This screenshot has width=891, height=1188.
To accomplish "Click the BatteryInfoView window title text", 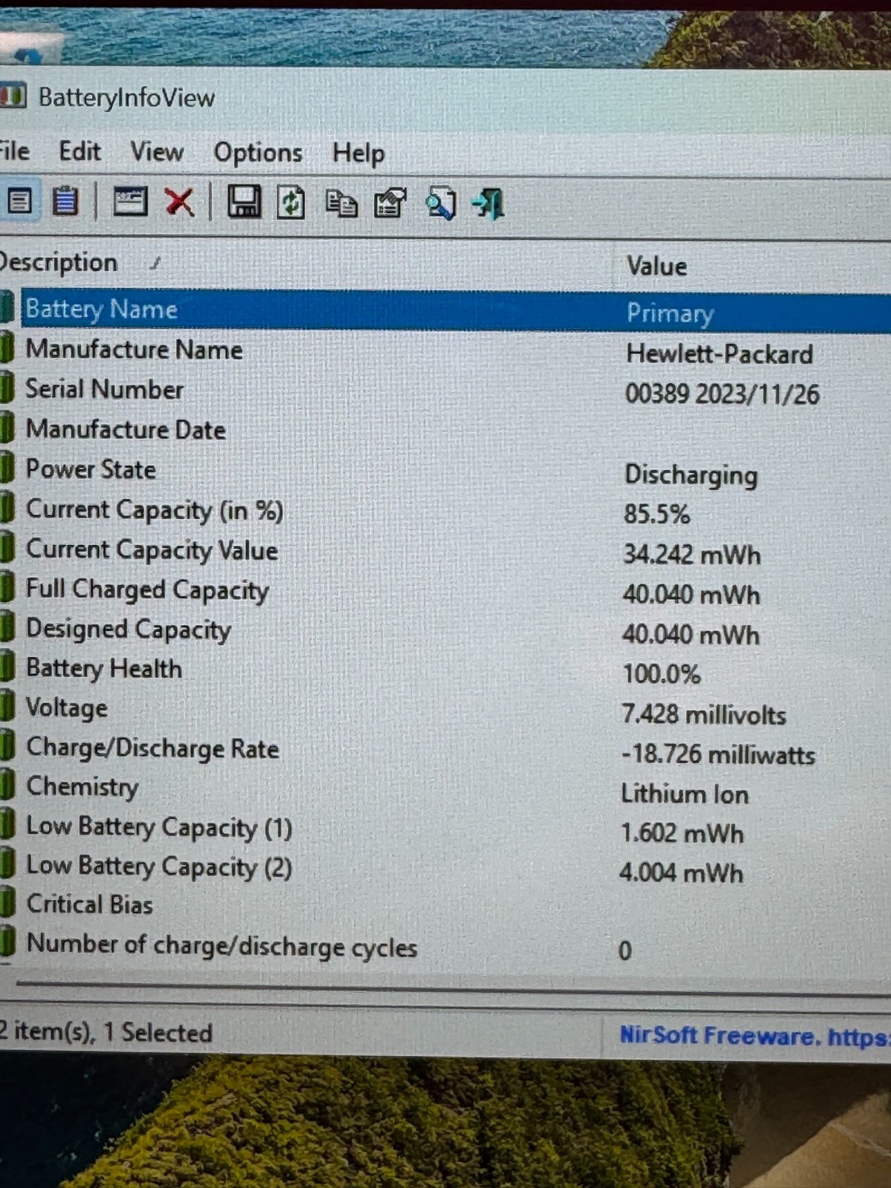I will [x=127, y=97].
